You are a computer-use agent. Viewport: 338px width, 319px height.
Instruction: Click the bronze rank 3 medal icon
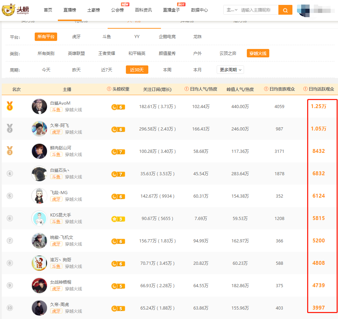tap(10, 150)
